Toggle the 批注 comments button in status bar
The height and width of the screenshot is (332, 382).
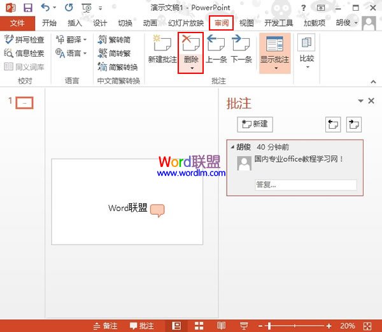(x=141, y=326)
